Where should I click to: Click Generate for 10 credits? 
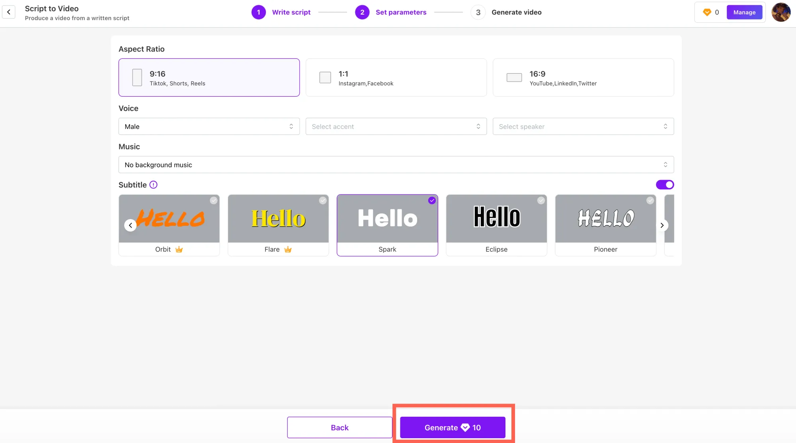pos(453,427)
